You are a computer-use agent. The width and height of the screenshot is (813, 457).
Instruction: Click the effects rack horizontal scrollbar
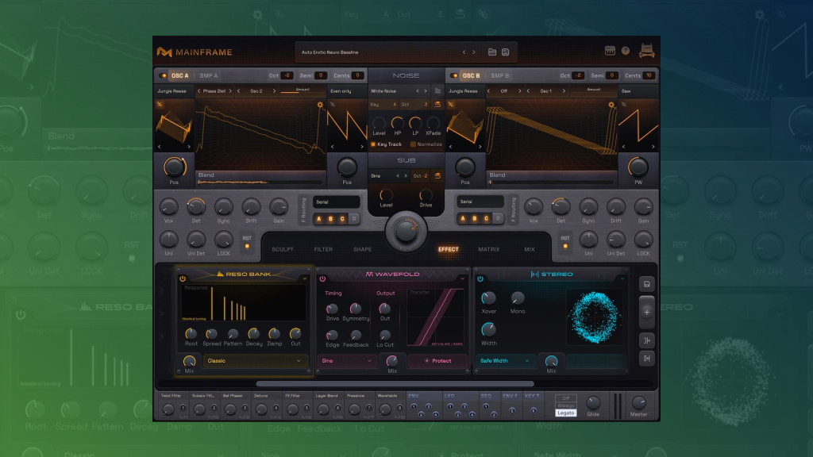click(x=395, y=384)
